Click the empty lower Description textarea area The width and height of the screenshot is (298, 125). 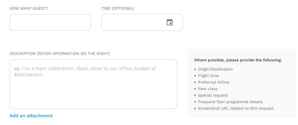(93, 93)
